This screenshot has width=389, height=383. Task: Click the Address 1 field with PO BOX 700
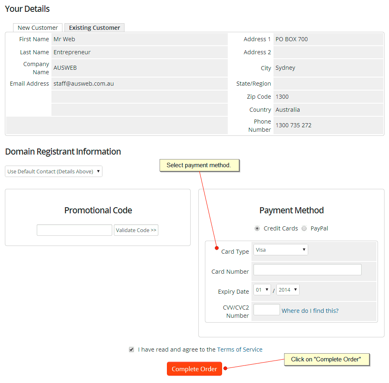click(328, 39)
